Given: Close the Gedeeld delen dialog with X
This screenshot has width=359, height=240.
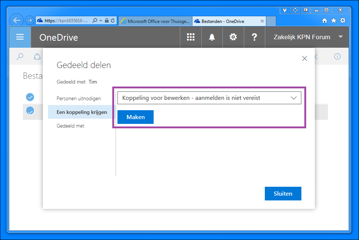Looking at the screenshot, I should tap(304, 58).
